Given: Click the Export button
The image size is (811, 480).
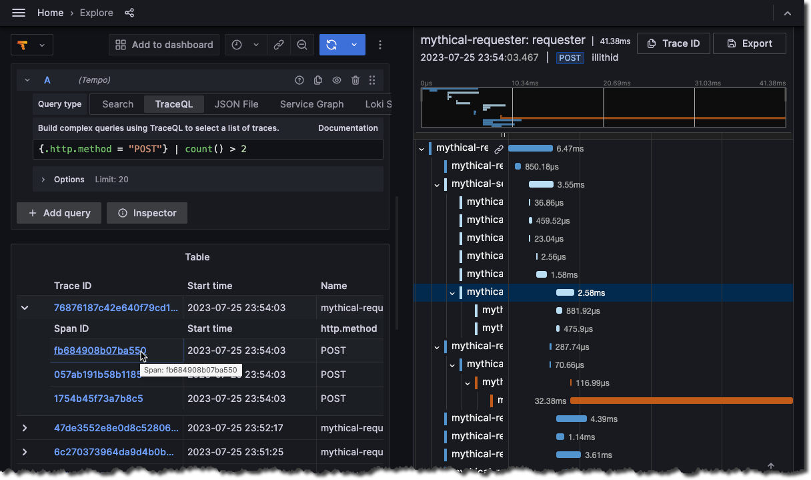Looking at the screenshot, I should pos(750,43).
